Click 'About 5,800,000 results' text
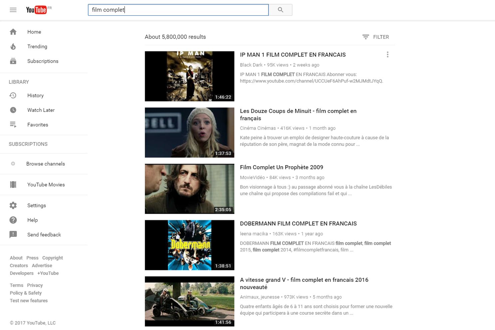Screen dimensions: 495x330 pyautogui.click(x=175, y=37)
